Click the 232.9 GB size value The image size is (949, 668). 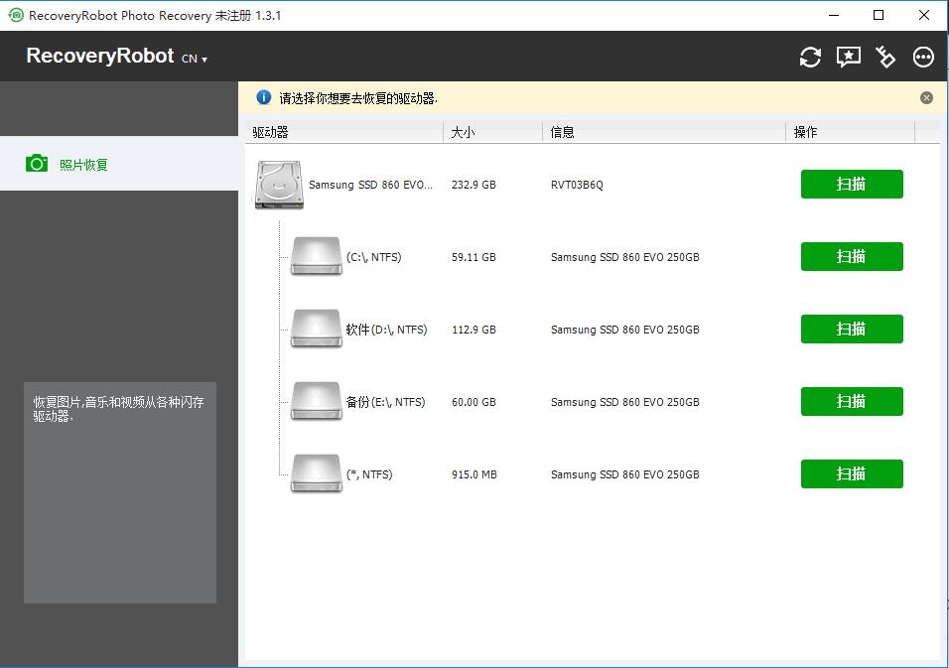474,185
